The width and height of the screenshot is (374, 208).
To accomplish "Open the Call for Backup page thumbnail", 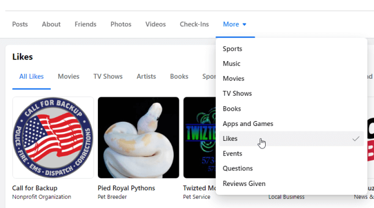I will (53, 138).
